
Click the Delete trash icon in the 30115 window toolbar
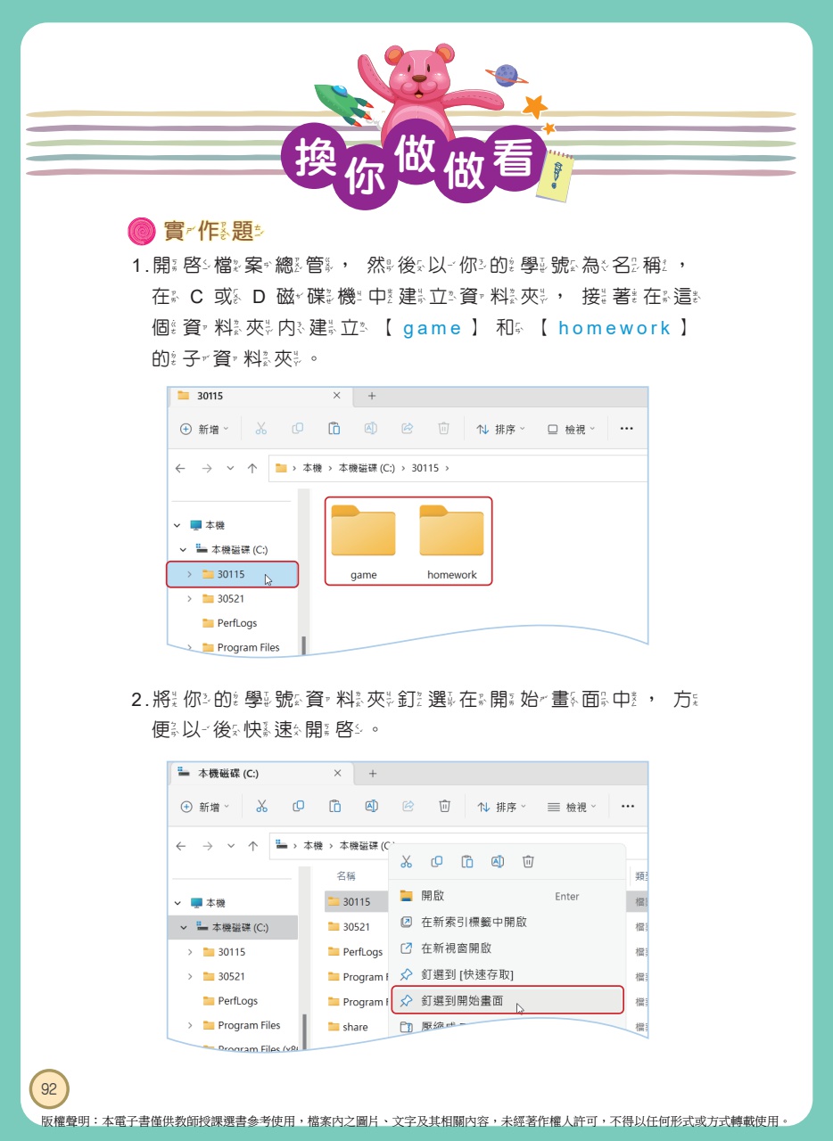click(x=443, y=429)
